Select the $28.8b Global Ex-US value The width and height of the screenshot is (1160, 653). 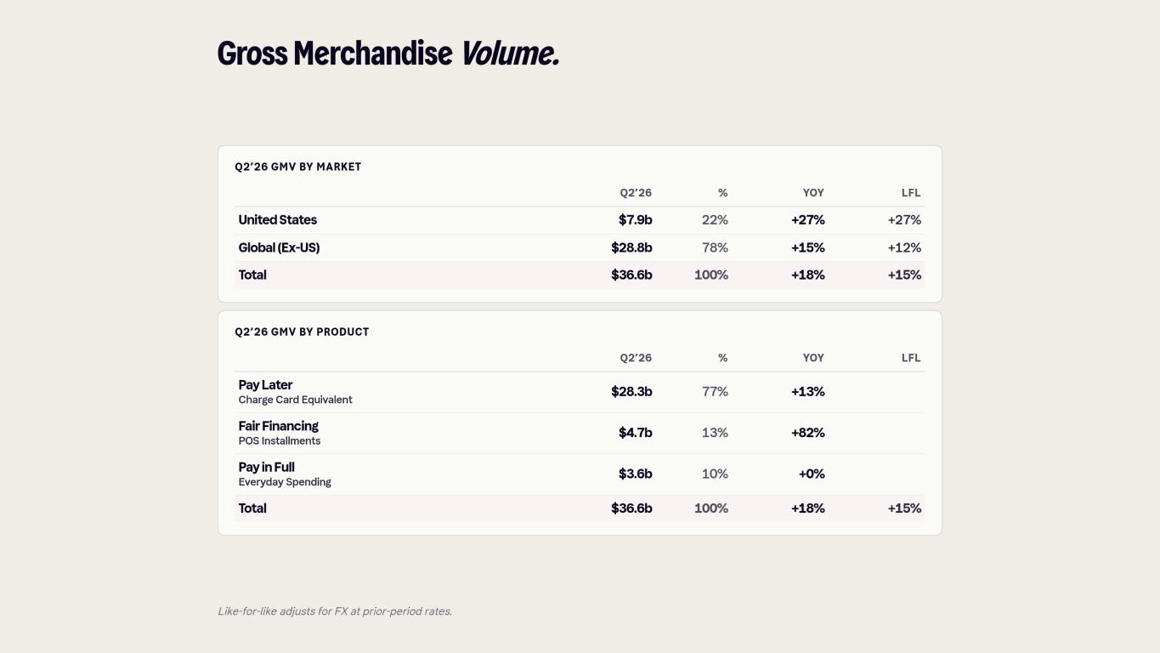point(631,247)
